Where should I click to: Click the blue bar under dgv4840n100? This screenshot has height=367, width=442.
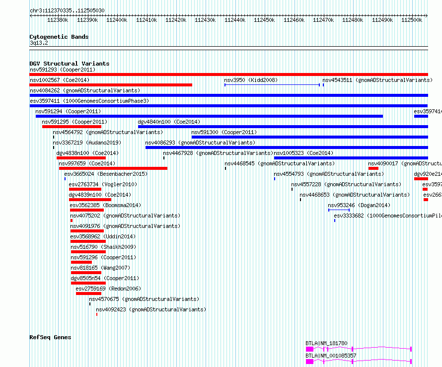(x=283, y=127)
